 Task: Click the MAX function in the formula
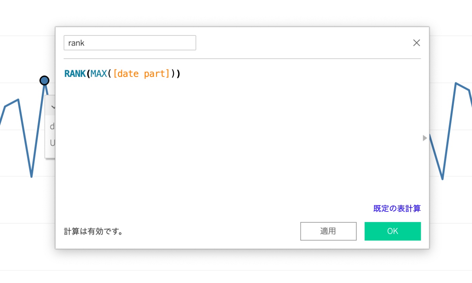coord(98,74)
